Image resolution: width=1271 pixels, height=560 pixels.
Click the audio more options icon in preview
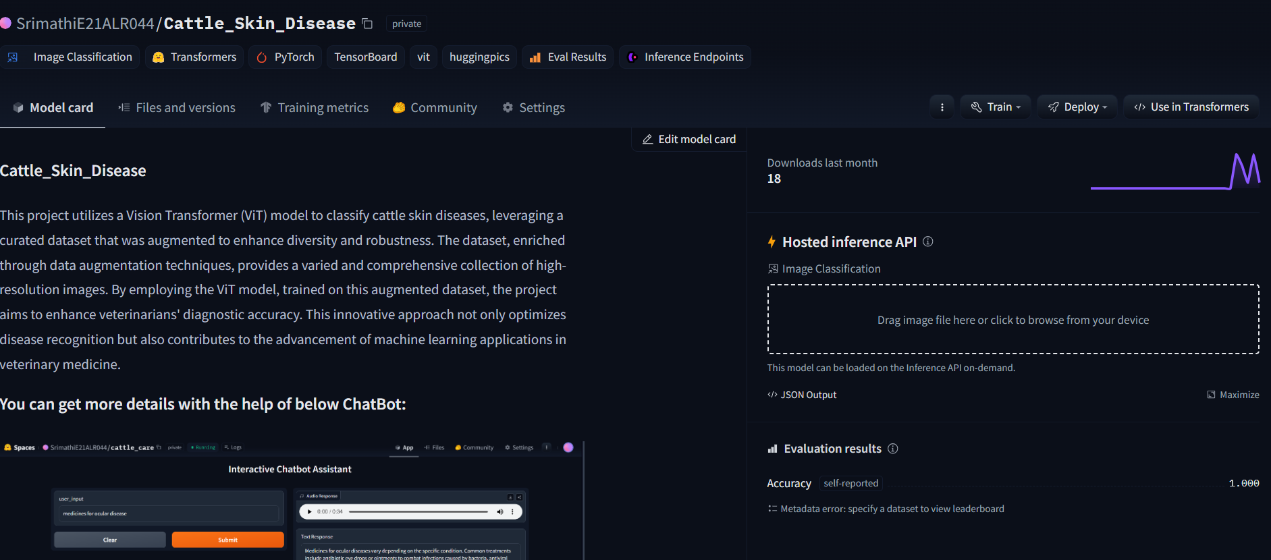[512, 511]
